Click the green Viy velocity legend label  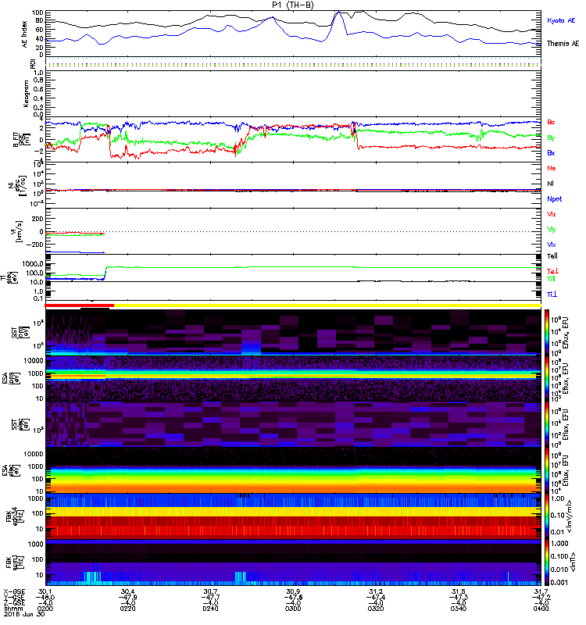coord(552,230)
